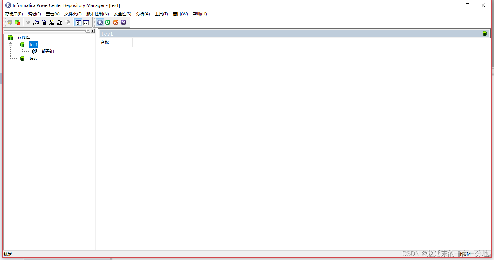Viewport: 494px width, 260px height.
Task: Open the 工具(T) menu
Action: (x=161, y=14)
